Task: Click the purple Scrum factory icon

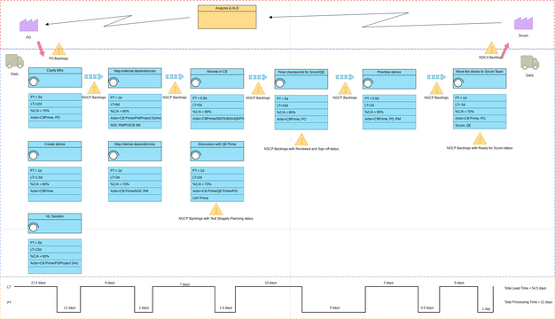Action: [x=523, y=23]
